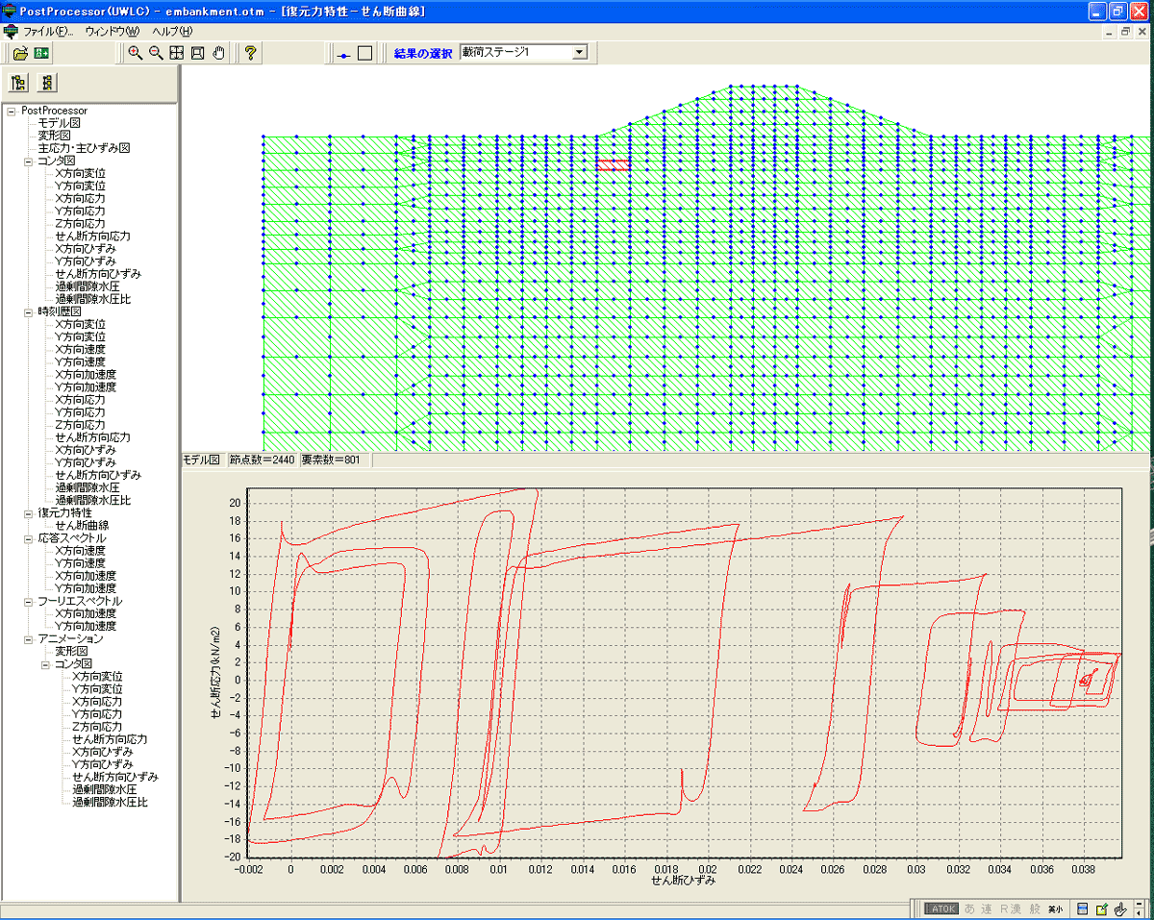Select 主応力・主ひずみ図 in the tree

tap(83, 149)
